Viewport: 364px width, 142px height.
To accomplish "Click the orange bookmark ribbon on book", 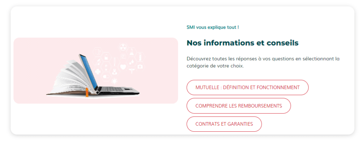I will (87, 93).
